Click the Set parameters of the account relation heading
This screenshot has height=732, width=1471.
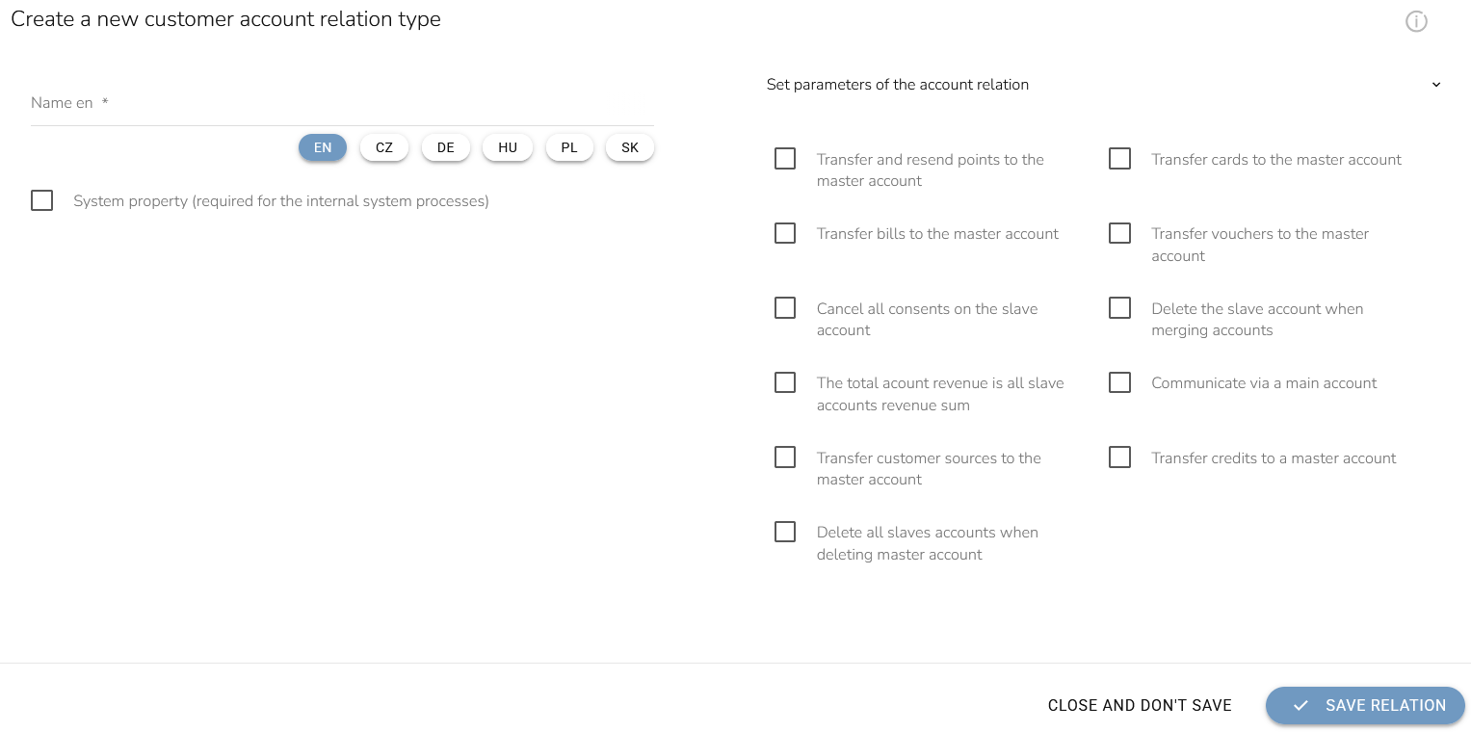(x=898, y=85)
